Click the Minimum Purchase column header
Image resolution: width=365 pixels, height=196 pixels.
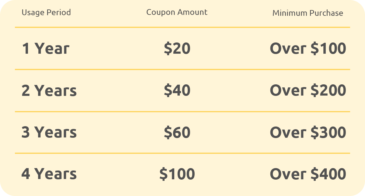click(308, 13)
